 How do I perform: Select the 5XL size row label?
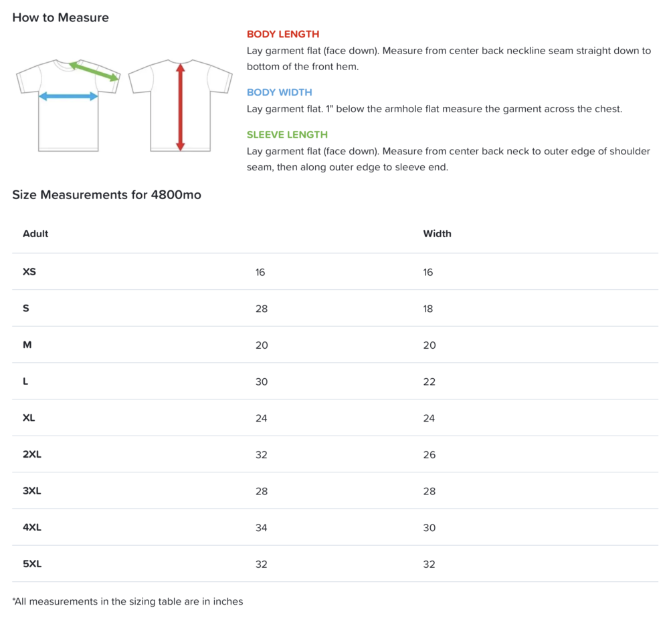[x=32, y=564]
